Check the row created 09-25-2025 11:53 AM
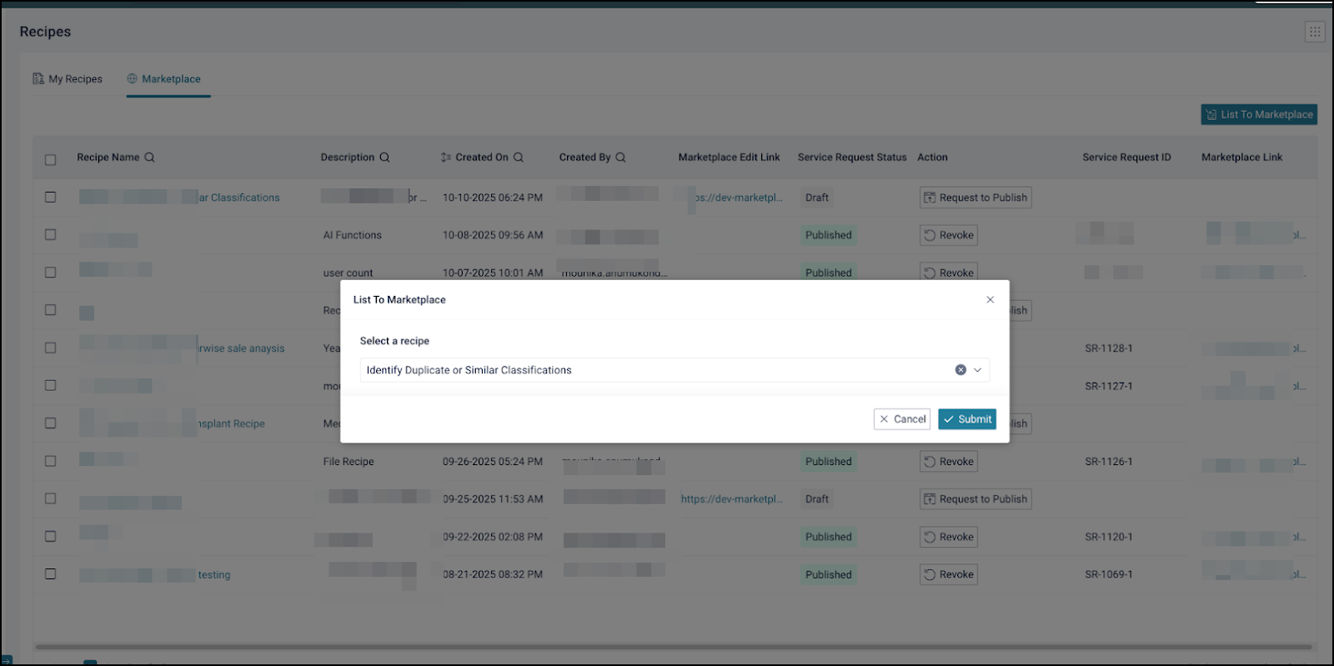The height and width of the screenshot is (666, 1334). tap(51, 498)
